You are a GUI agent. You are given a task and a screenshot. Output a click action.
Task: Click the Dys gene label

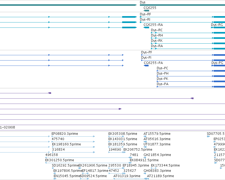(x=143, y=2)
